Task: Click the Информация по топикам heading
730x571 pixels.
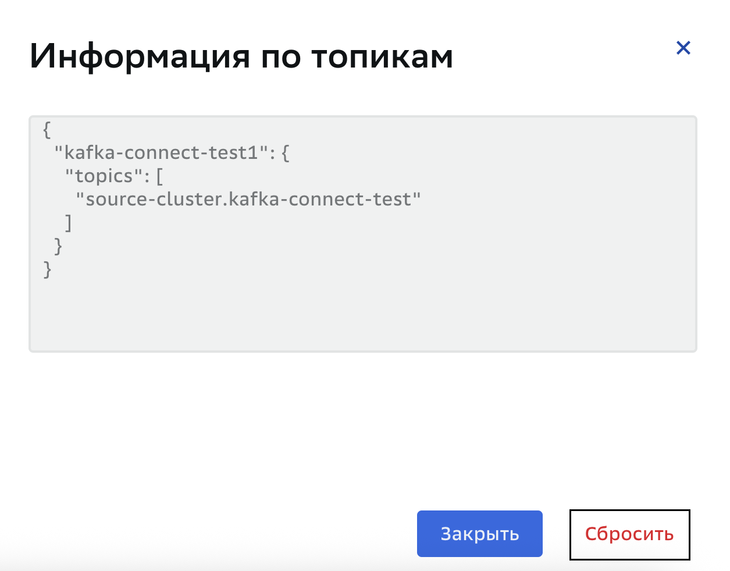Action: 241,56
